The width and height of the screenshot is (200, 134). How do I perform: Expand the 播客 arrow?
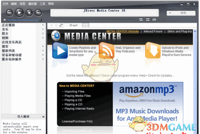43,46
